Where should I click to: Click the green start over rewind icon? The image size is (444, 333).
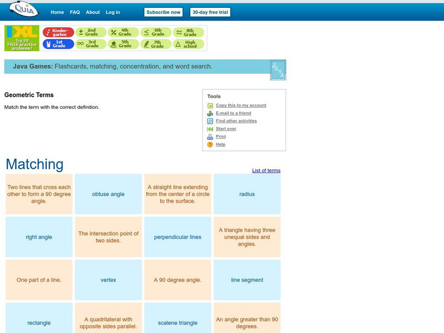coord(210,129)
